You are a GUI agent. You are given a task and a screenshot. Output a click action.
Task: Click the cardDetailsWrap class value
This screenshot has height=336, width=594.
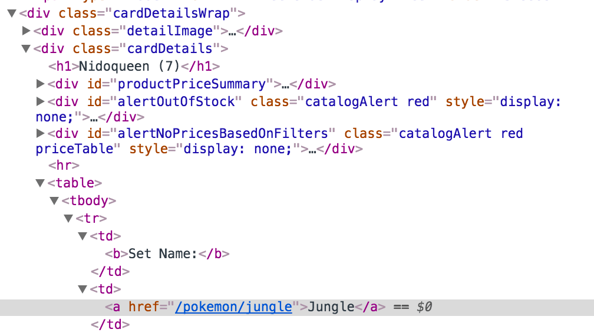pos(171,13)
